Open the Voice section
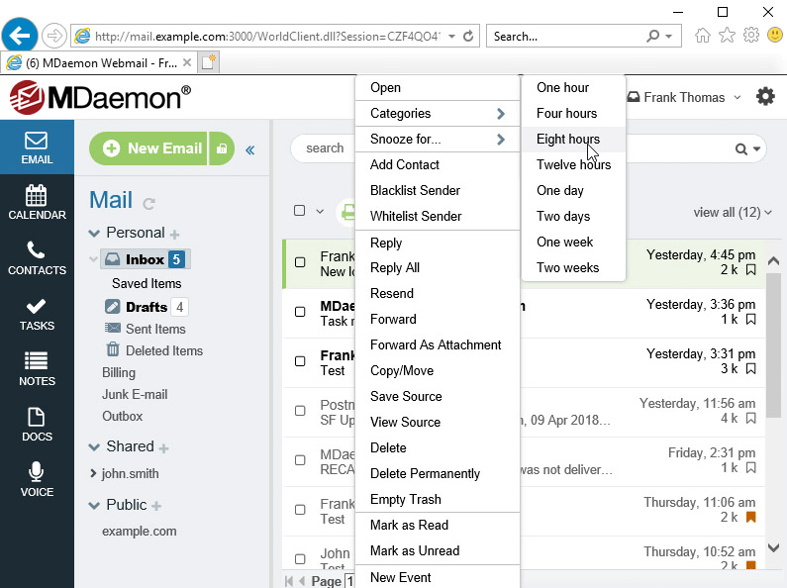The image size is (787, 588). 37,480
